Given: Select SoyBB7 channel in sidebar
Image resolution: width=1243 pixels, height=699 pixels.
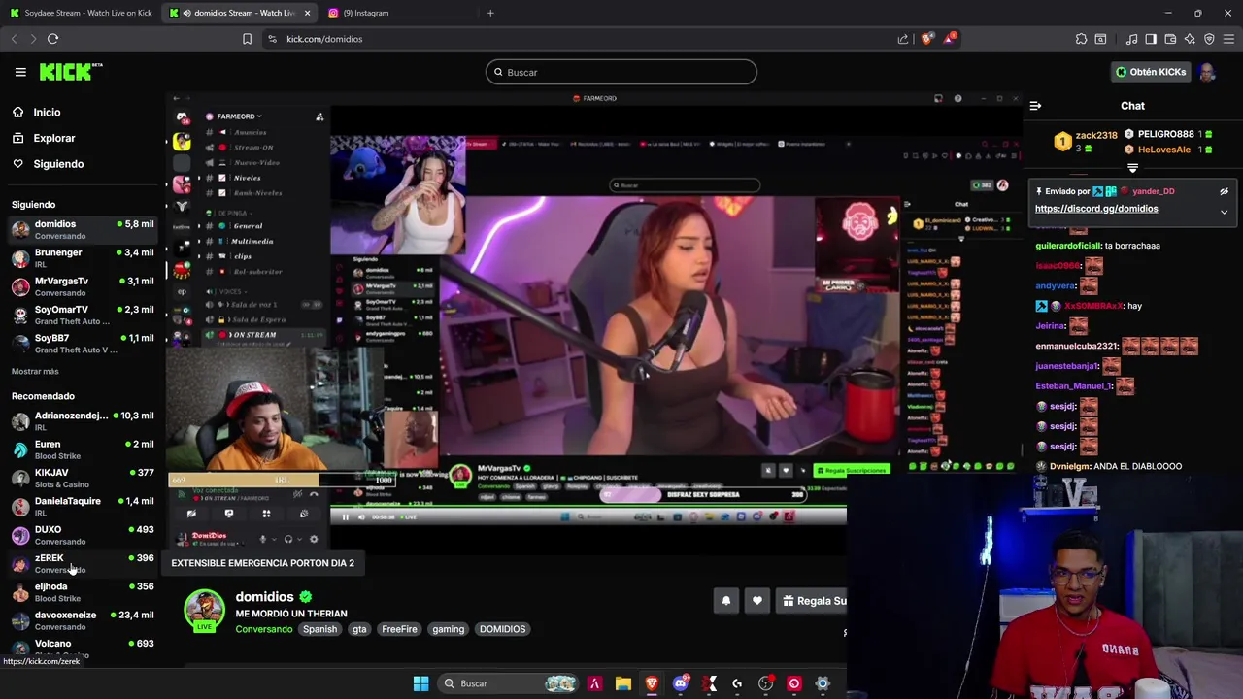Looking at the screenshot, I should click(x=83, y=343).
